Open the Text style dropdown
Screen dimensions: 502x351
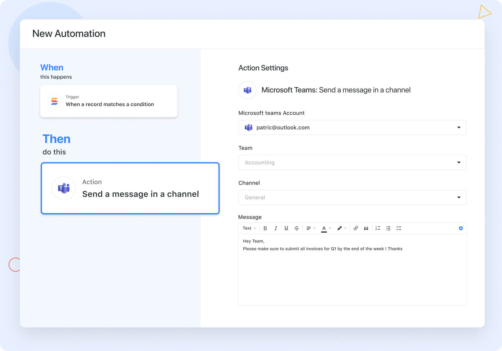(x=249, y=228)
